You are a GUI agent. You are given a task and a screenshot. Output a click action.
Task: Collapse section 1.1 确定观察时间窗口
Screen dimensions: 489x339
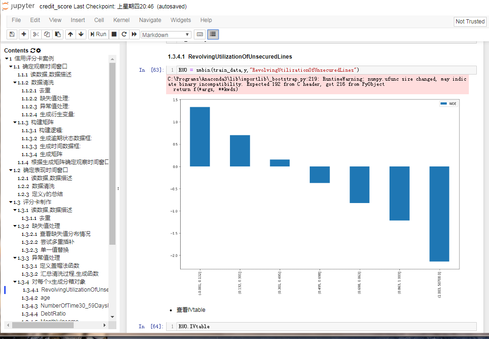(x=11, y=67)
